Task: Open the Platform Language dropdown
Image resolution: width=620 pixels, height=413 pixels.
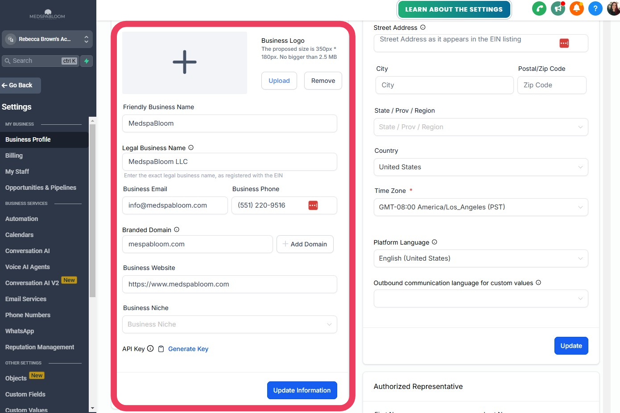Action: click(481, 258)
